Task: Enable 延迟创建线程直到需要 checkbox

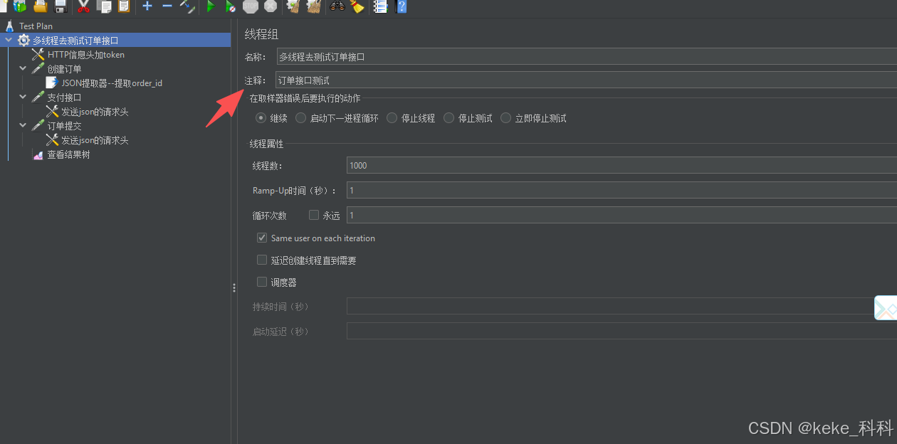Action: coord(262,260)
